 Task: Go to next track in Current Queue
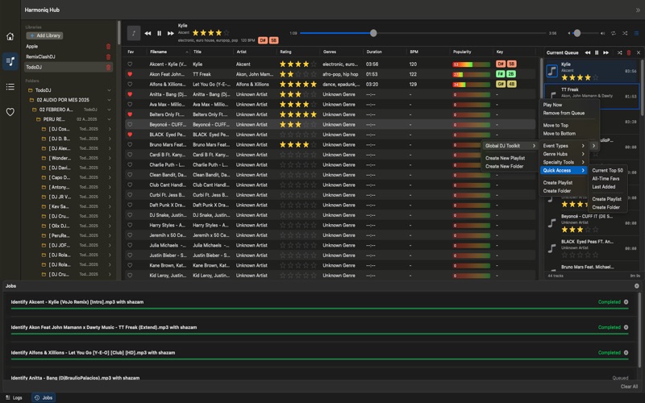point(606,52)
